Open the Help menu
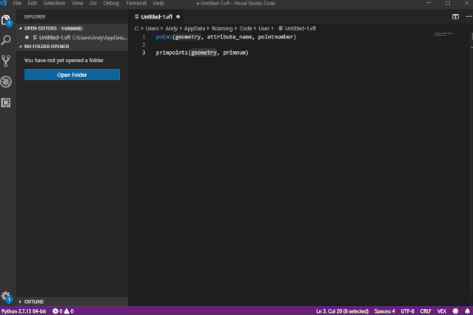 [x=158, y=3]
